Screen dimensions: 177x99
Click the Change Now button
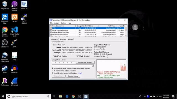(59, 76)
